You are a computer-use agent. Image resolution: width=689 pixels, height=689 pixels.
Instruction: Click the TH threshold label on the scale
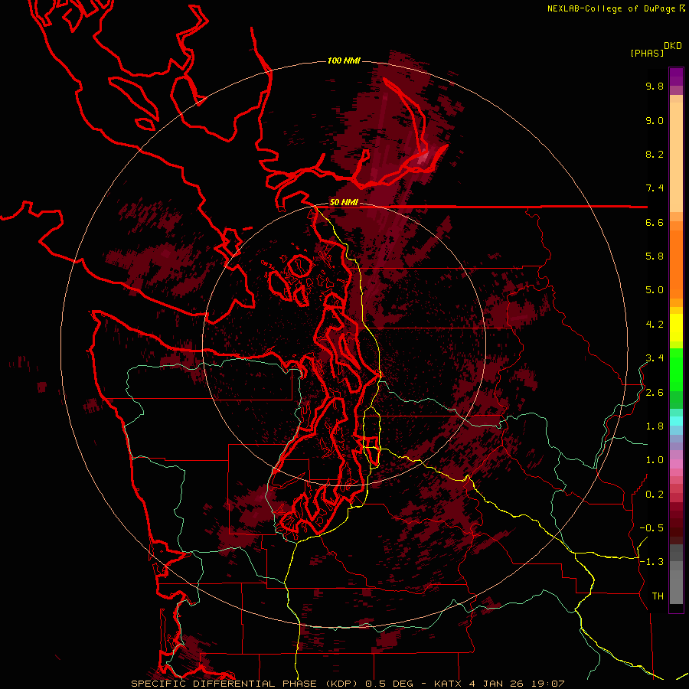658,596
